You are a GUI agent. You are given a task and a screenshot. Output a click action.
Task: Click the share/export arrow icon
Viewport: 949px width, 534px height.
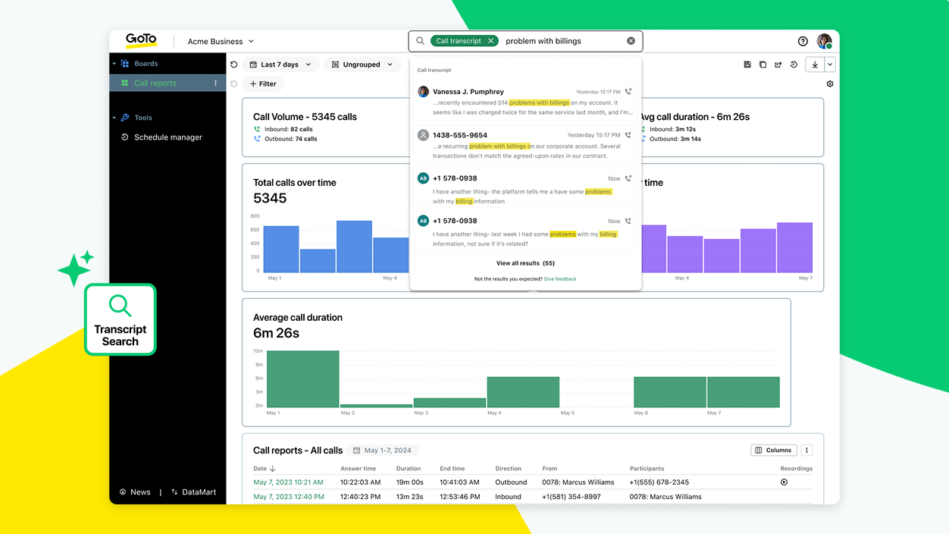[778, 64]
